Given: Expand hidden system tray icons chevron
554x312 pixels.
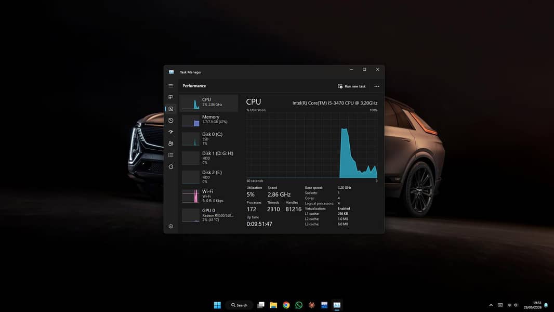Looking at the screenshot, I should coord(491,305).
